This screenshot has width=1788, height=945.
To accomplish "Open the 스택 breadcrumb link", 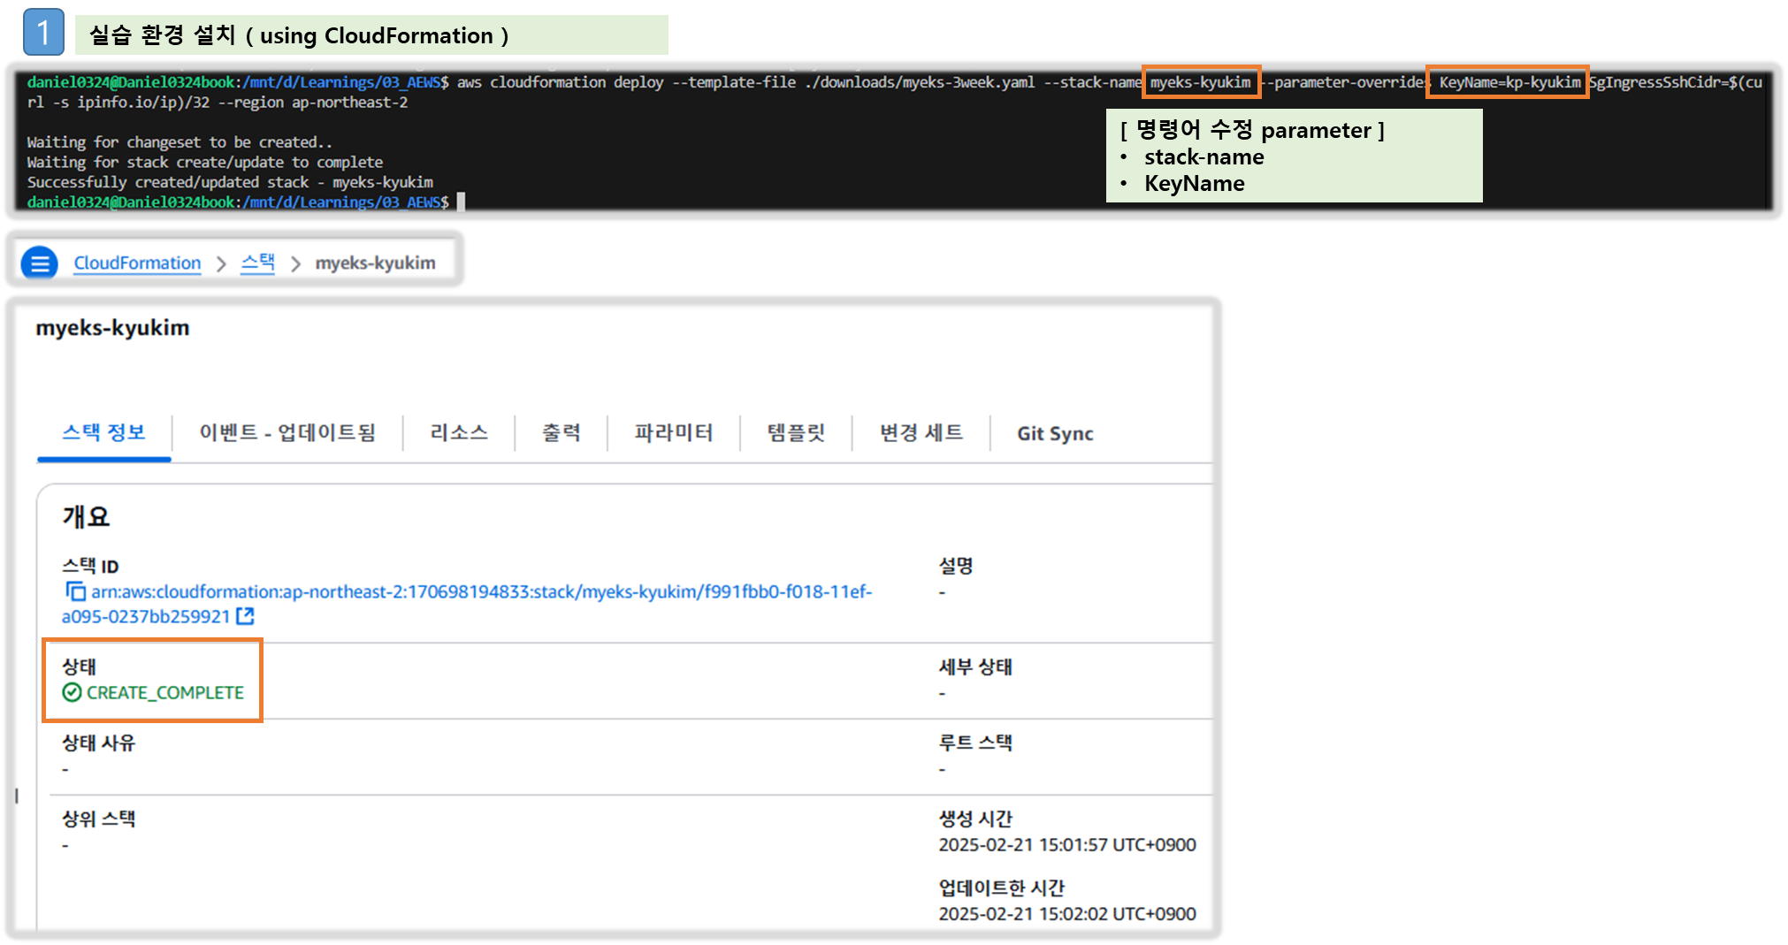I will 257,263.
